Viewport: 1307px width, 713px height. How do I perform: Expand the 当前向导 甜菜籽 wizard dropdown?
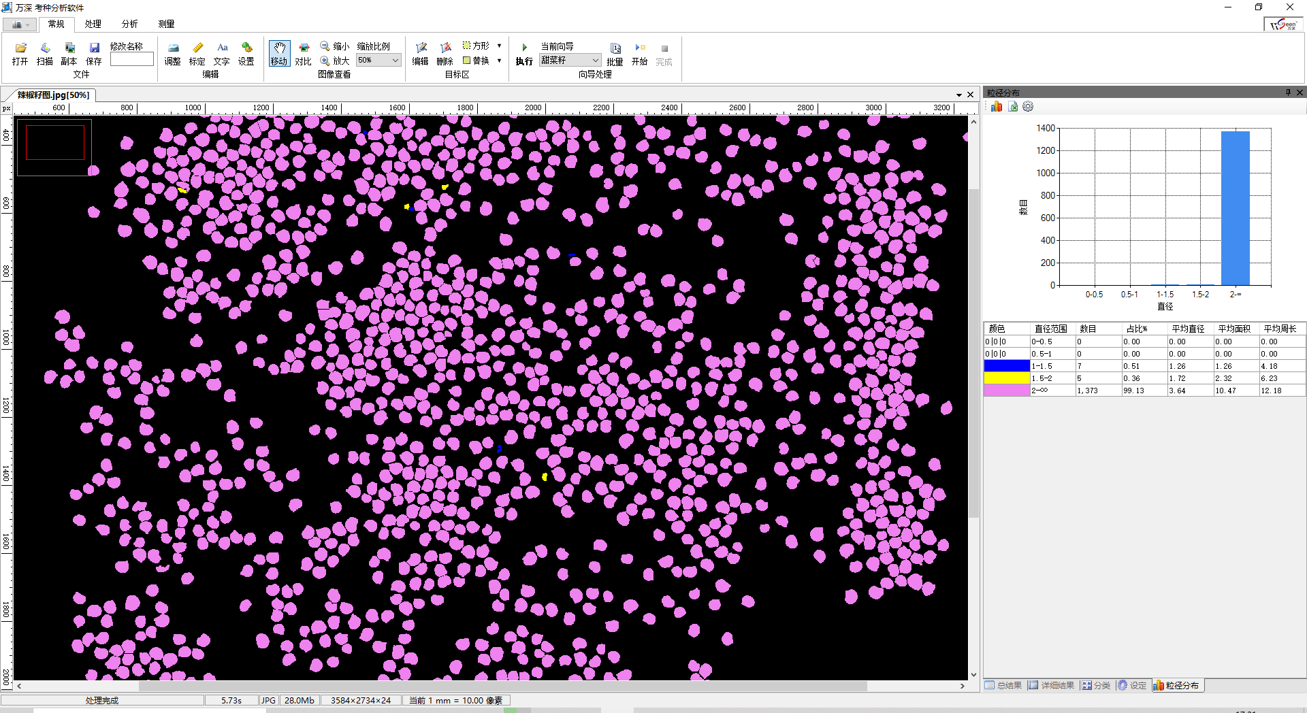[595, 61]
